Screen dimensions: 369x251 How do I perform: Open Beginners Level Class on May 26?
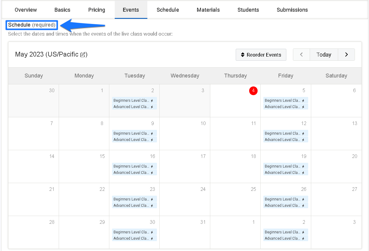[x=286, y=199]
